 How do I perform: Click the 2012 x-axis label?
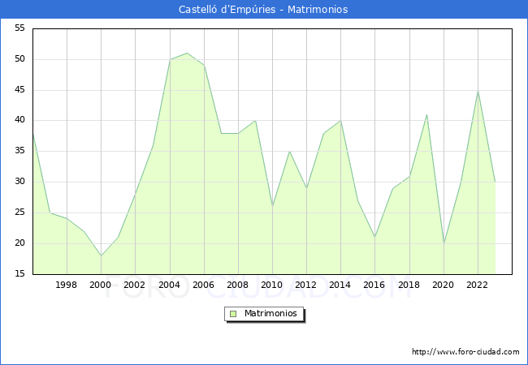pyautogui.click(x=306, y=286)
